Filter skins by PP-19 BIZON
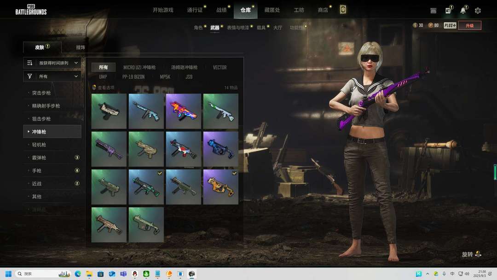 pyautogui.click(x=133, y=77)
